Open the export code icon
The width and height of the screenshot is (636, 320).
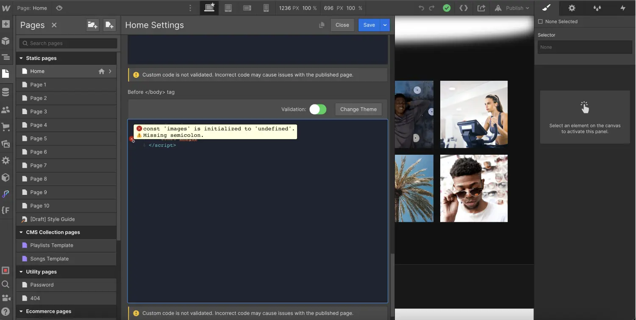464,8
